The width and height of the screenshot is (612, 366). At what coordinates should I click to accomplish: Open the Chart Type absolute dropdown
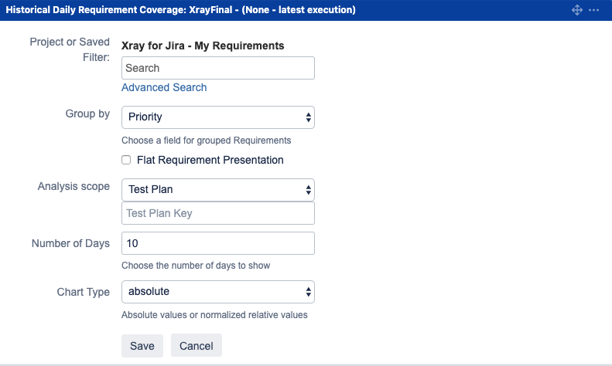[x=217, y=292]
